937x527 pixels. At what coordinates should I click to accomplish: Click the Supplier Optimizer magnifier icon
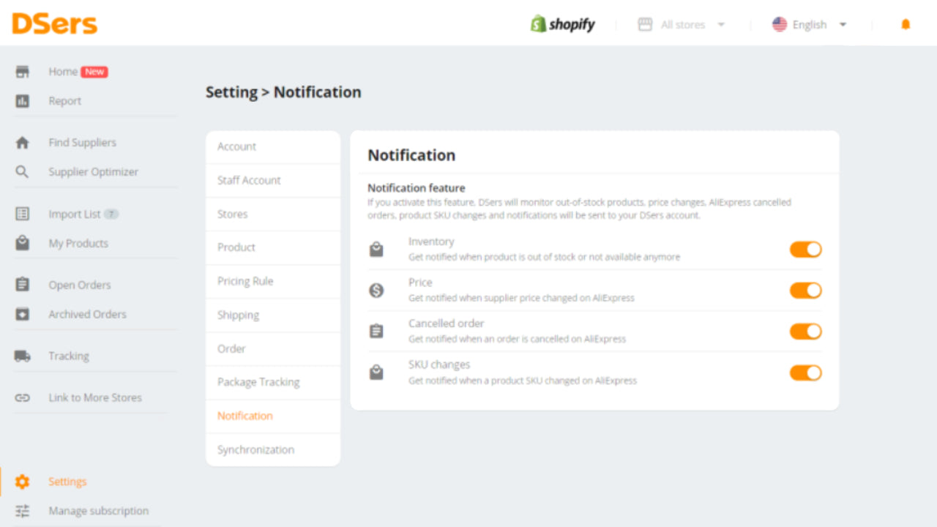23,172
